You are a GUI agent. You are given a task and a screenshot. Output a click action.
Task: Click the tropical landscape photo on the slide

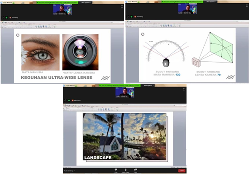coord(124,136)
